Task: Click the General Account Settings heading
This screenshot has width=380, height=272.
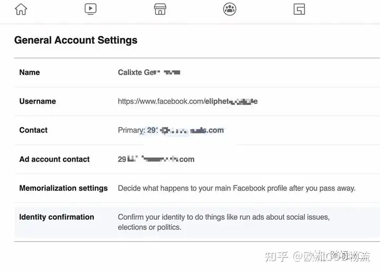Action: pyautogui.click(x=76, y=40)
